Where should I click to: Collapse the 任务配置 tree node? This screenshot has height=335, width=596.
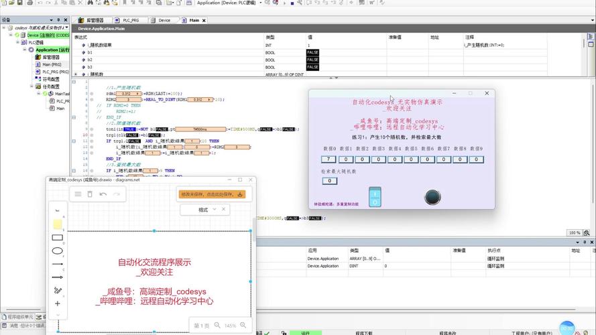pyautogui.click(x=32, y=86)
